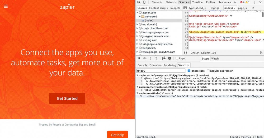Show more DevTools panels chevron
Screen dimensions: 264x138
coord(235,2)
